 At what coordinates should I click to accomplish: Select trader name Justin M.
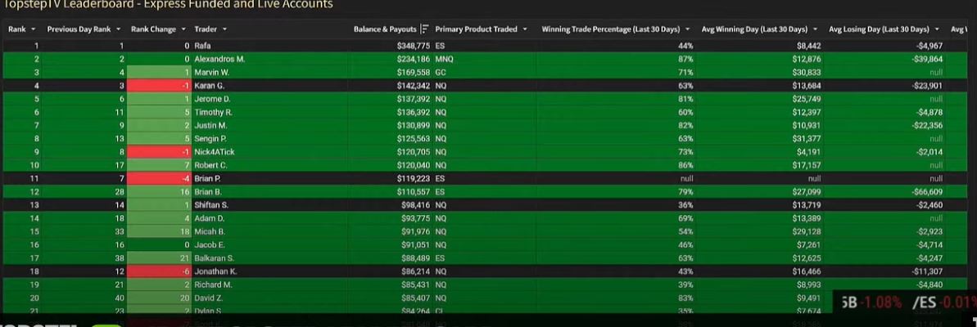[210, 126]
